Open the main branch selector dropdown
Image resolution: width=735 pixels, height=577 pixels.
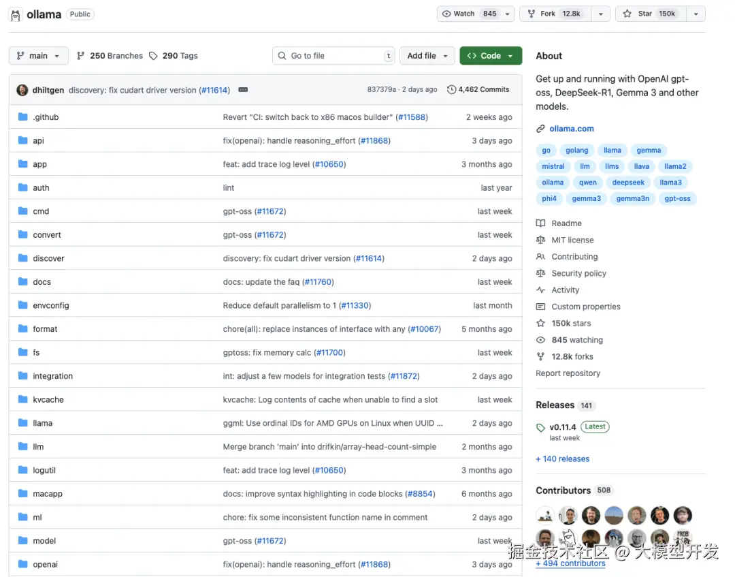coord(38,56)
